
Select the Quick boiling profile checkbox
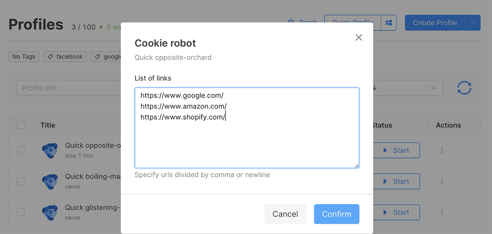tap(20, 181)
